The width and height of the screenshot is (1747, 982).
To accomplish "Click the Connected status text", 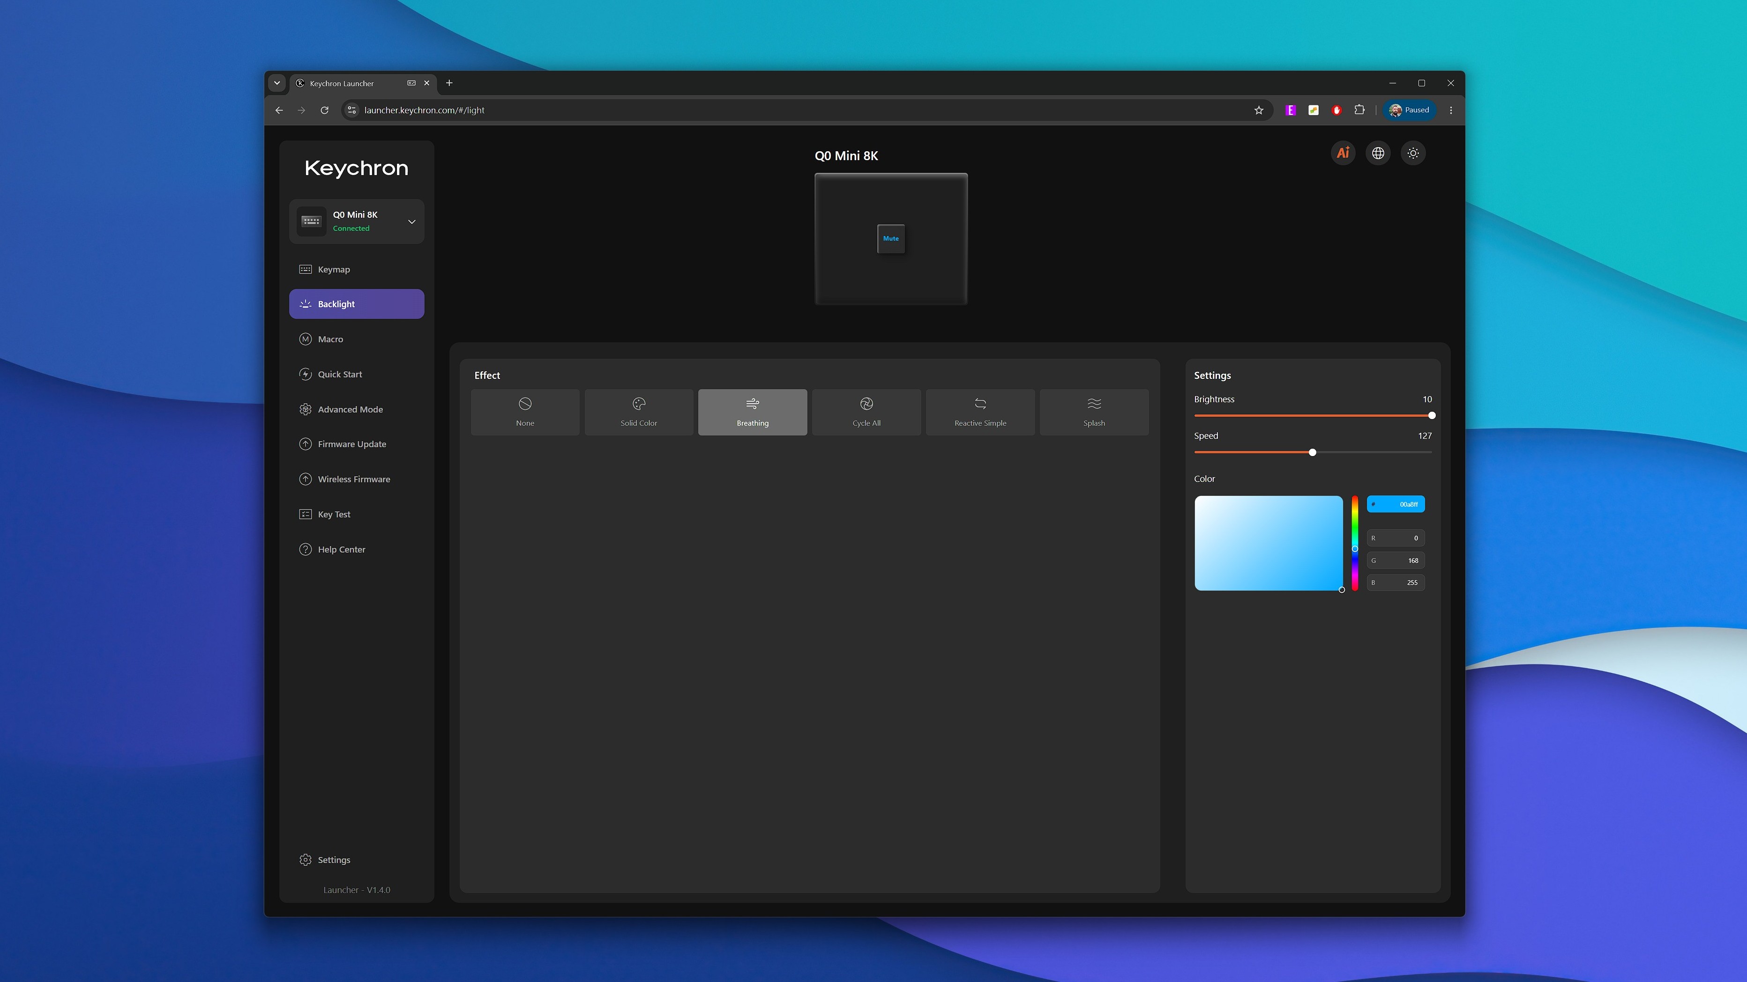I will [351, 229].
